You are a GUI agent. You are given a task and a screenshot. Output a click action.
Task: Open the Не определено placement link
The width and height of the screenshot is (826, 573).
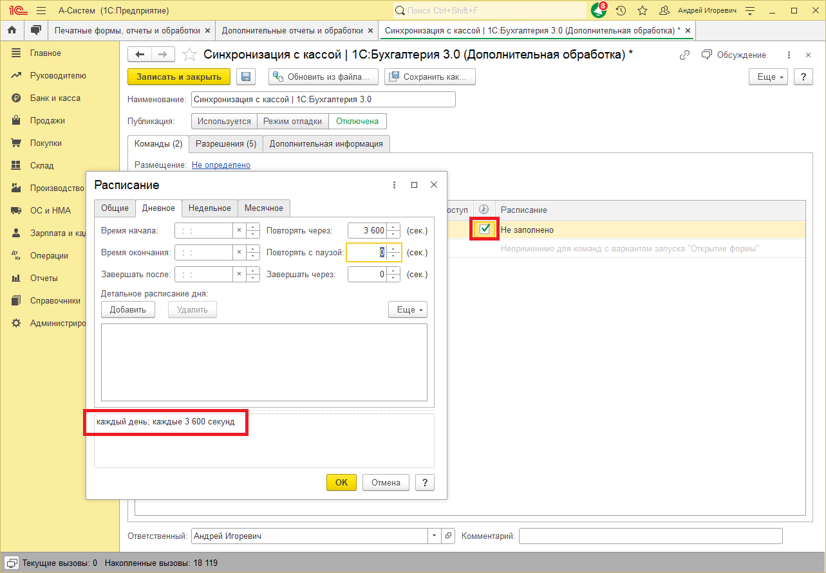[x=221, y=165]
